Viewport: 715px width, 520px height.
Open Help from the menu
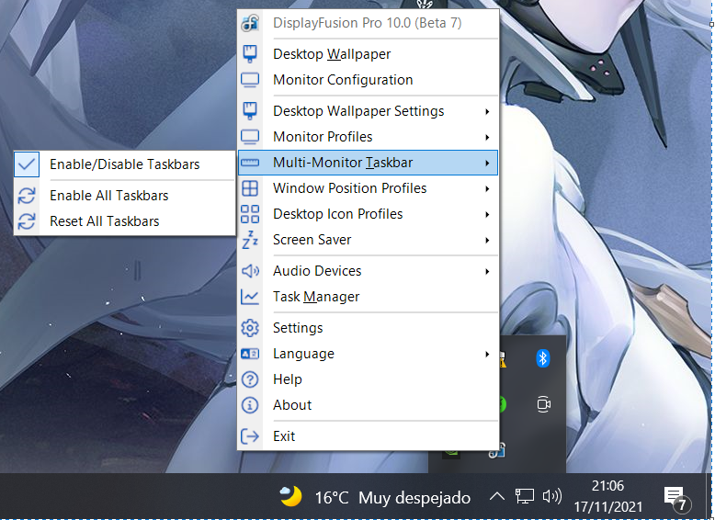287,379
